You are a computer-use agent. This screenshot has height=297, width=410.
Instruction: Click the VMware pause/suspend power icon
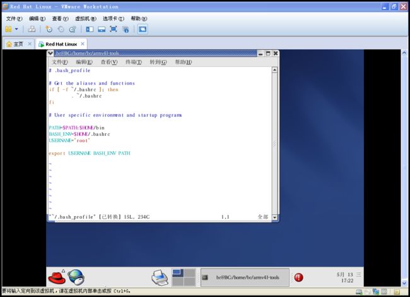click(x=8, y=29)
